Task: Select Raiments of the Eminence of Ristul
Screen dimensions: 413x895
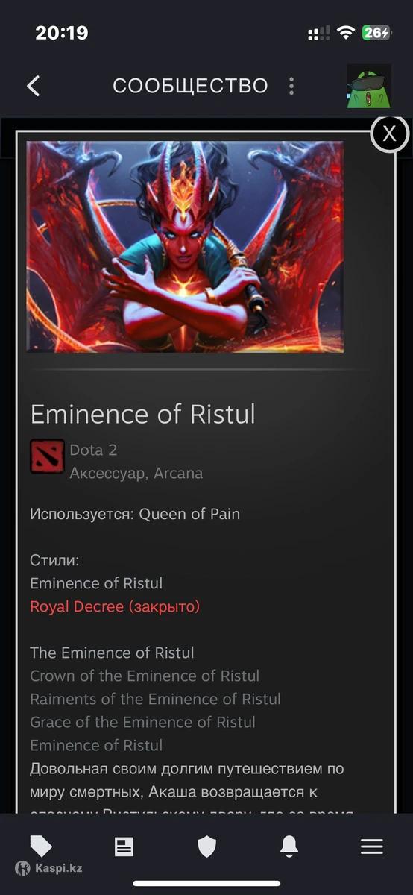Action: pos(155,699)
